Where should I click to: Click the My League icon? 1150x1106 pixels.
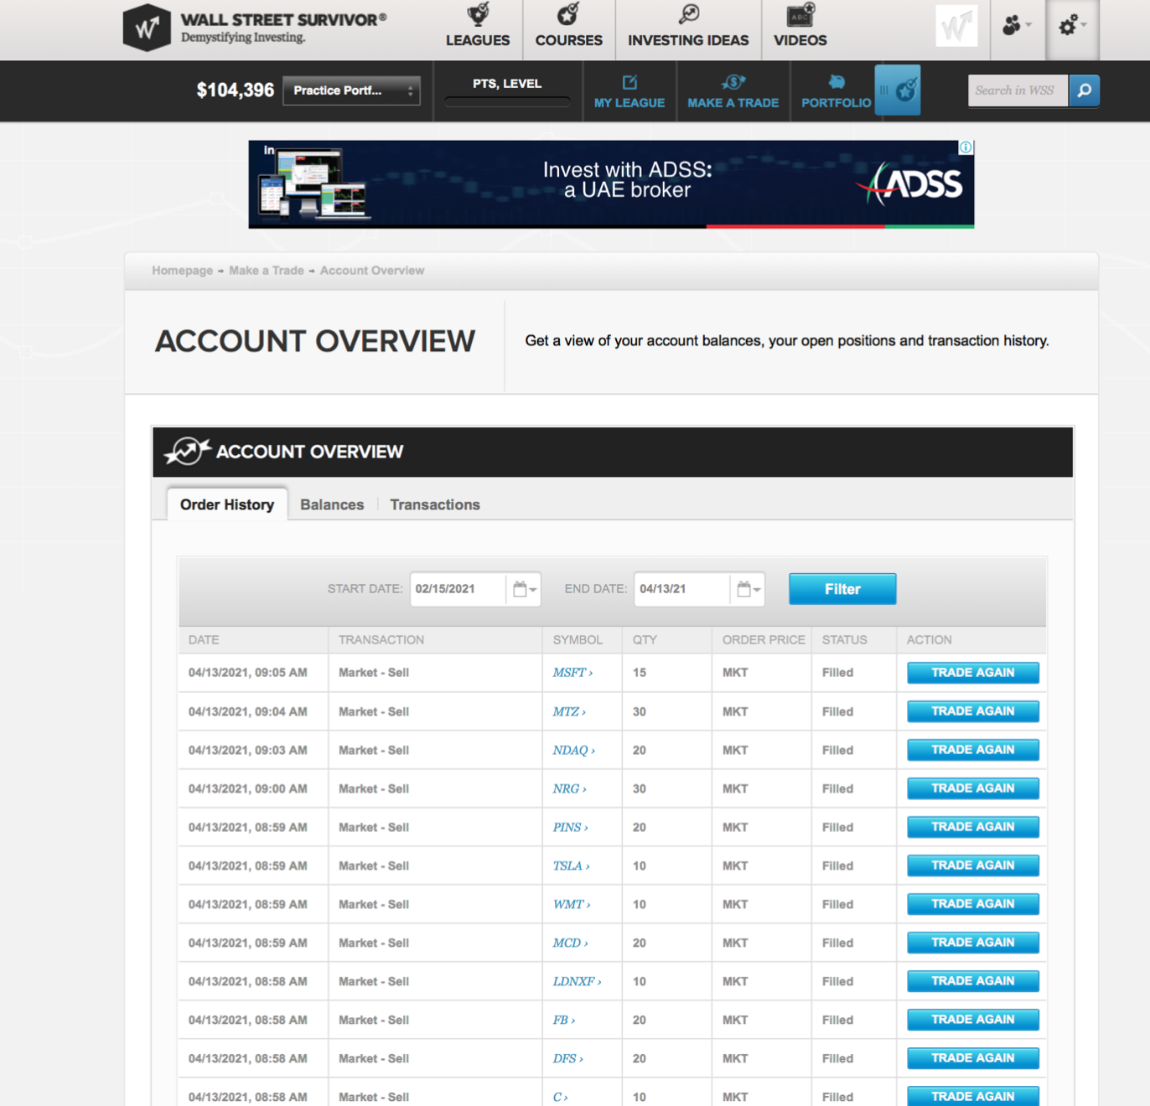click(629, 82)
